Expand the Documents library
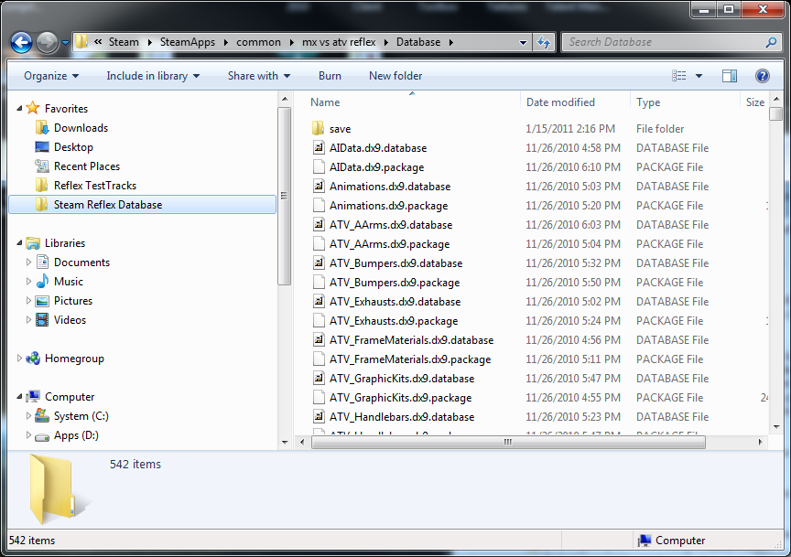The width and height of the screenshot is (791, 557). click(27, 262)
